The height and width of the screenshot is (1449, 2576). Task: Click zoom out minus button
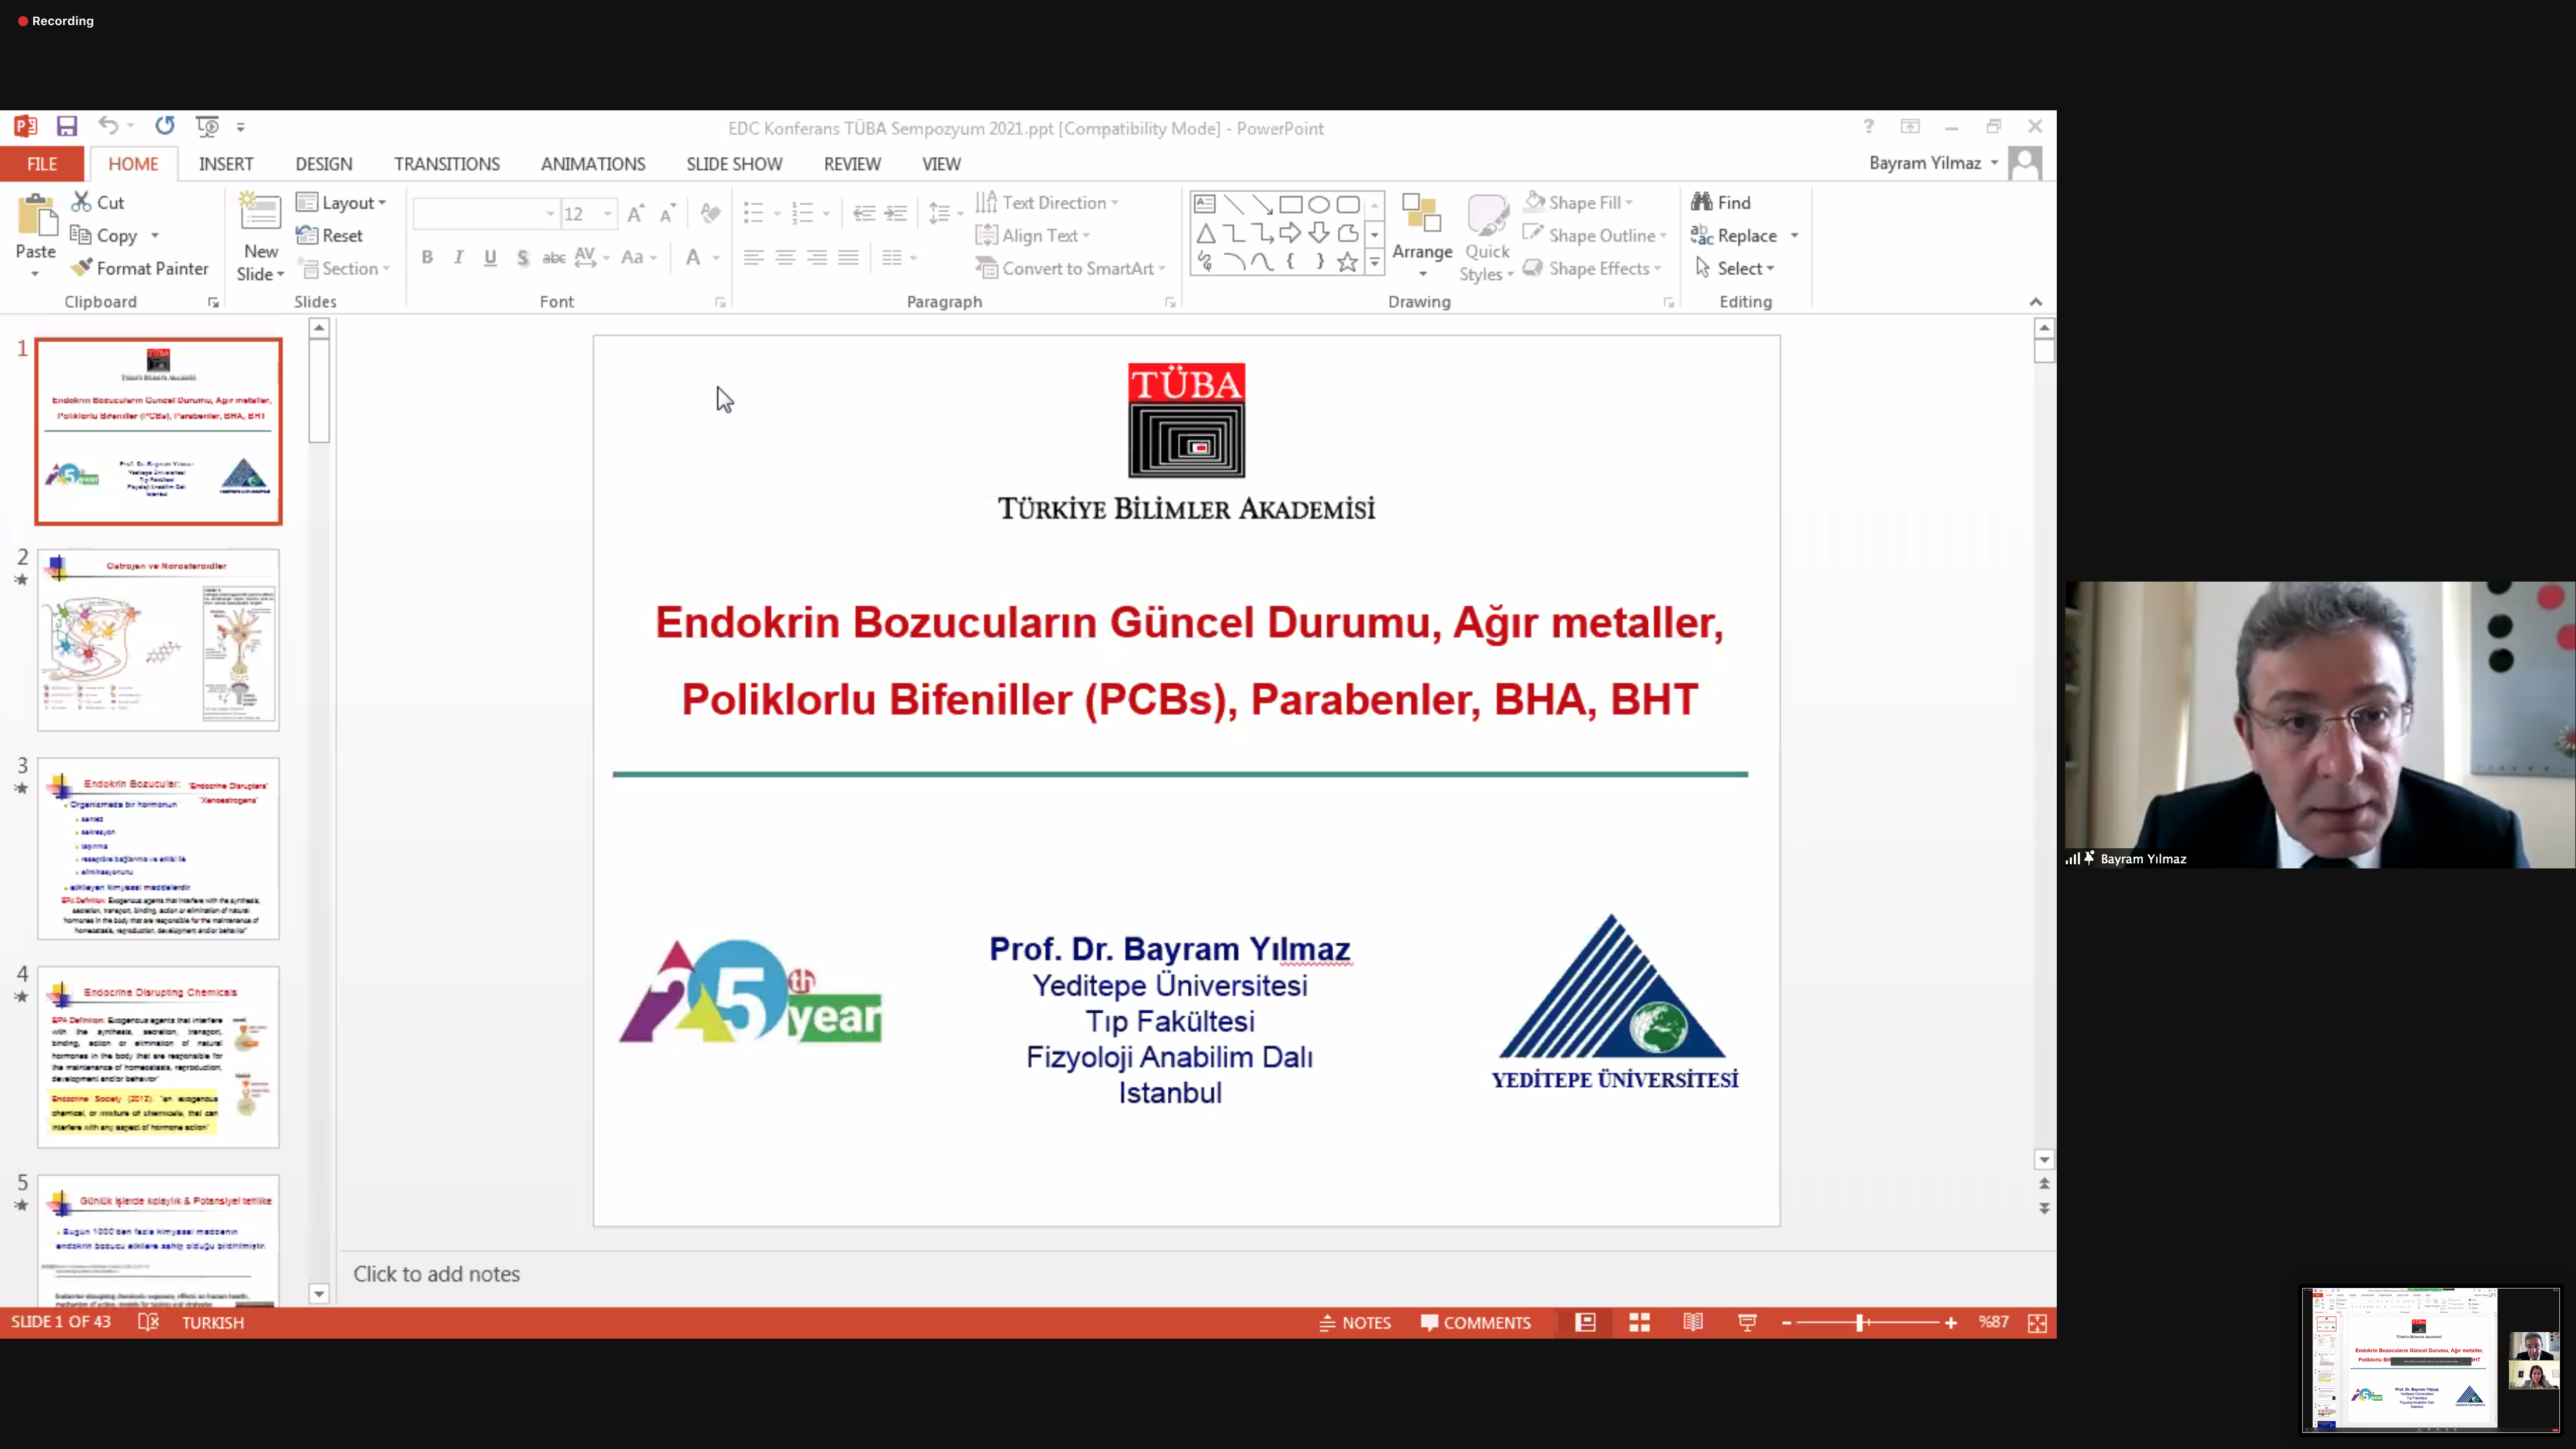tap(1786, 1322)
